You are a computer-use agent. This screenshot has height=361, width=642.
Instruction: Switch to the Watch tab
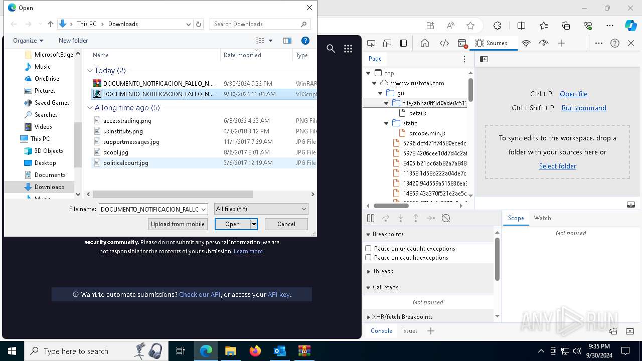coord(542,218)
